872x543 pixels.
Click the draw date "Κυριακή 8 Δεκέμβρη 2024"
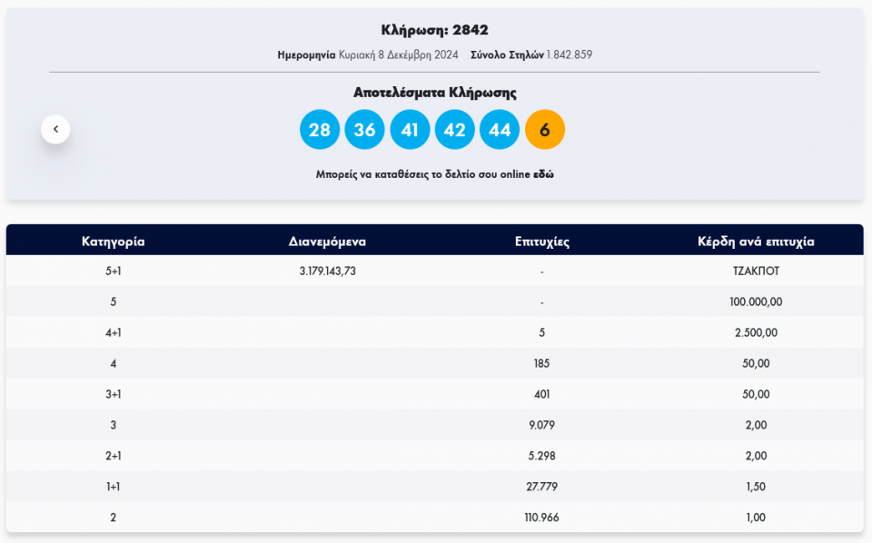tap(398, 54)
